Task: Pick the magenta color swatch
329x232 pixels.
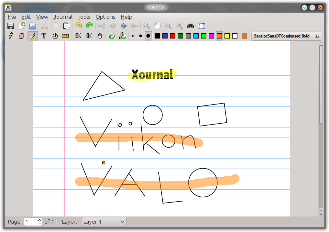Action: point(212,36)
